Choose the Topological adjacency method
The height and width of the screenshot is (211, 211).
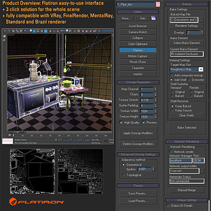click(123, 175)
